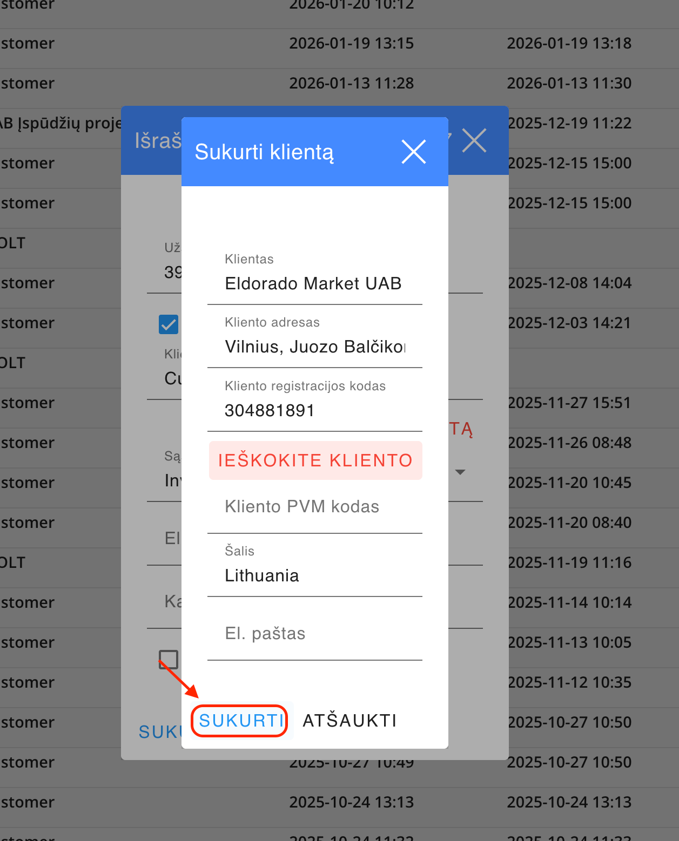
Task: Select the 2025-10-24 13:13 table row
Action: pos(351,802)
